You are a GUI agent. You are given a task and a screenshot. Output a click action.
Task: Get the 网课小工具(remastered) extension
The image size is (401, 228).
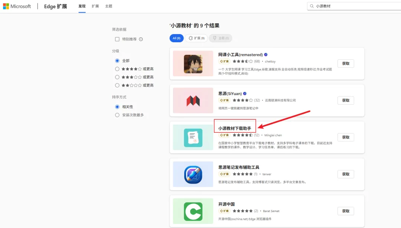coord(346,63)
